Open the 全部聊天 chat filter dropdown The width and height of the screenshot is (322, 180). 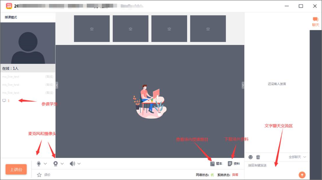point(297,157)
